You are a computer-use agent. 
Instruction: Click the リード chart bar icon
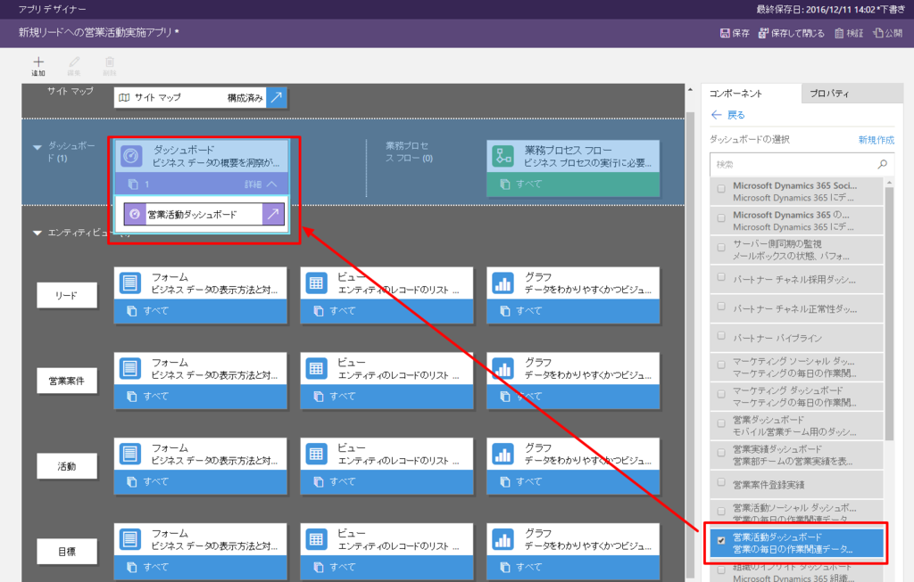pyautogui.click(x=503, y=283)
